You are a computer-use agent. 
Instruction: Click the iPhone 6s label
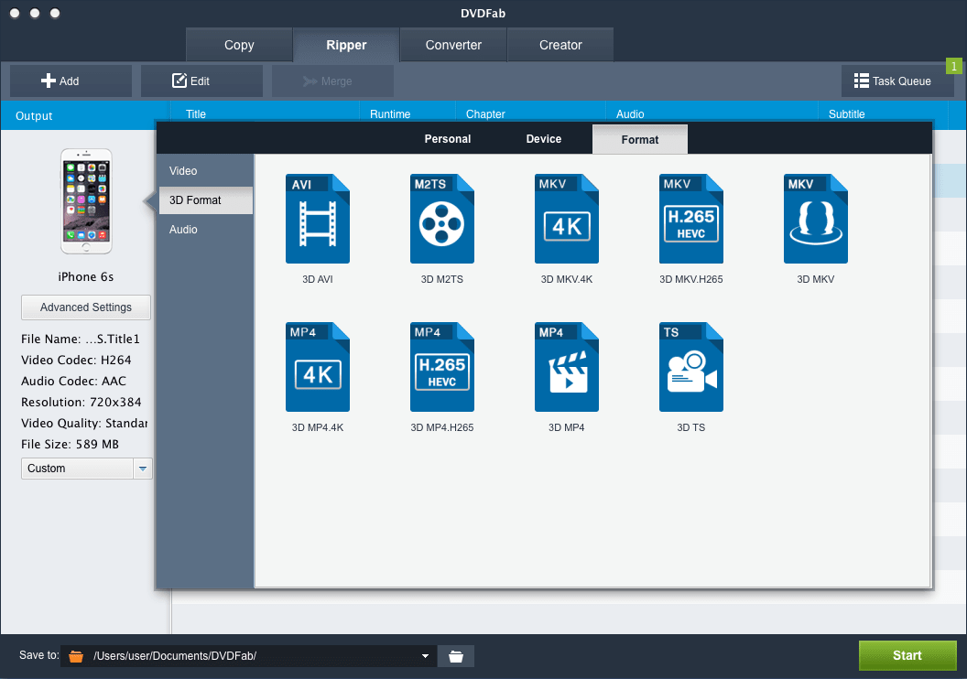[x=86, y=276]
